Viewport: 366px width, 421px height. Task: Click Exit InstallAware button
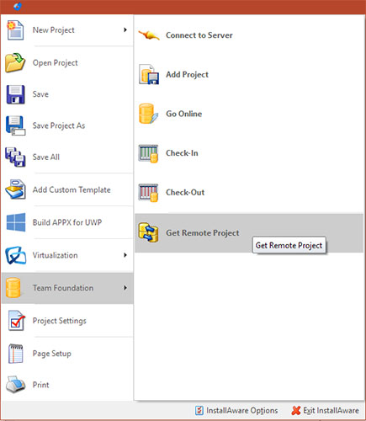pyautogui.click(x=326, y=411)
